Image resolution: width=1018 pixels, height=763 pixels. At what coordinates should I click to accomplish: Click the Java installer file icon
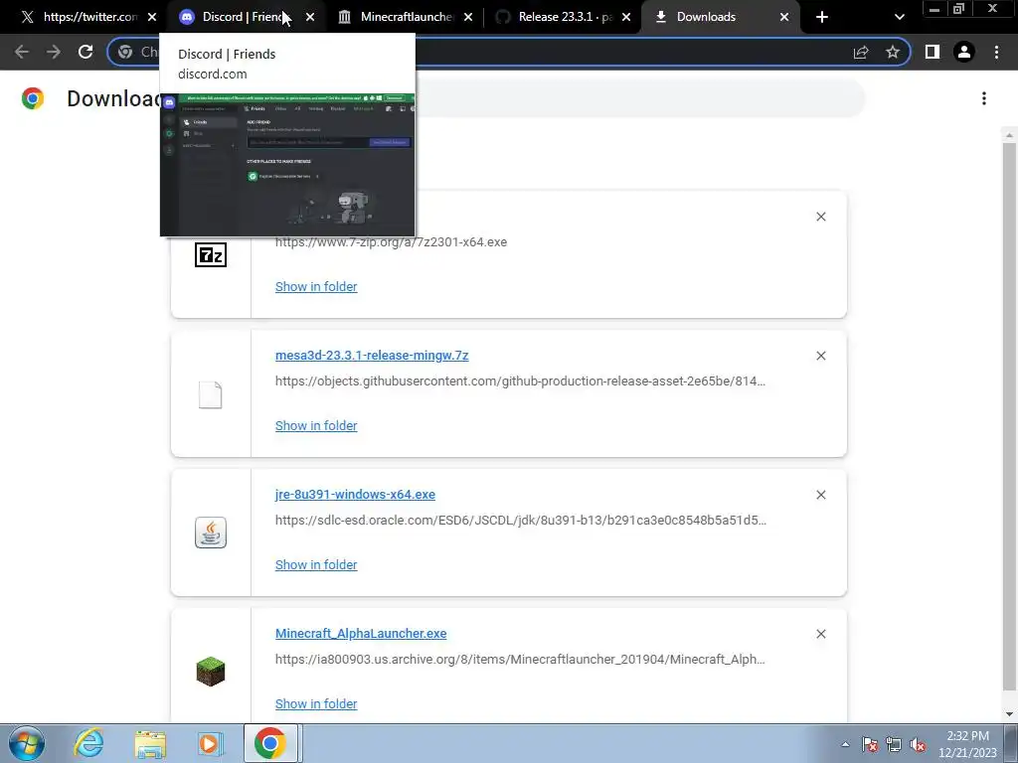pos(211,533)
